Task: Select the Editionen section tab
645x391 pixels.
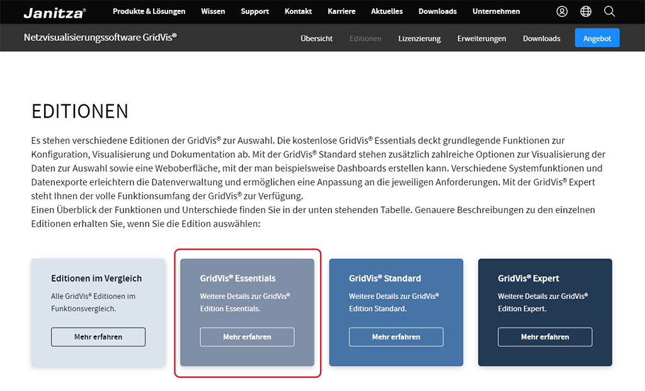Action: click(365, 38)
